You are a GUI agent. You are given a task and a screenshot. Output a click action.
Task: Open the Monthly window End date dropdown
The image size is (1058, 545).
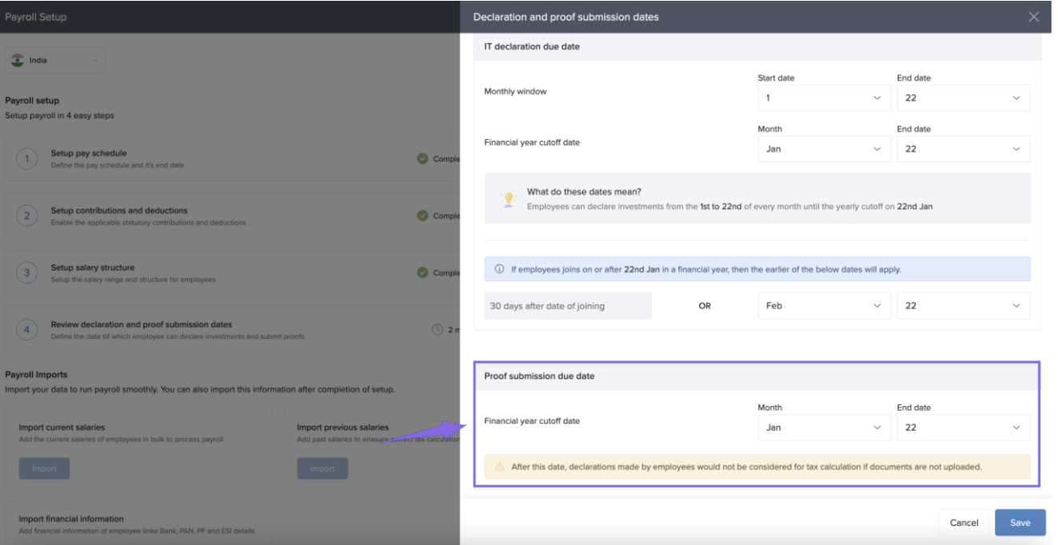(963, 98)
